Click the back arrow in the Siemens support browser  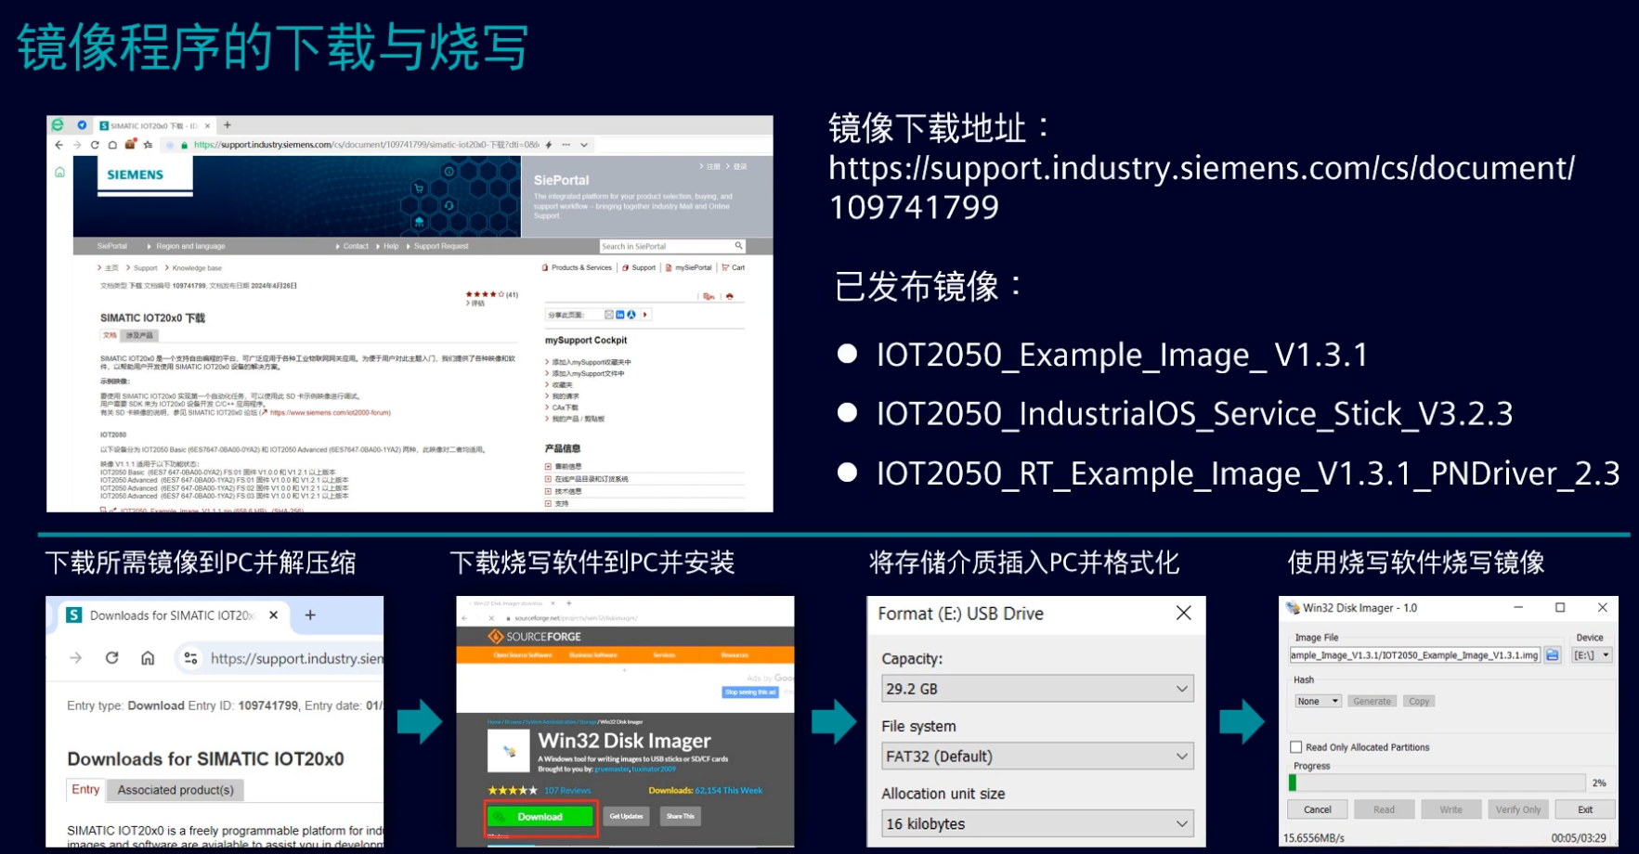tap(59, 145)
